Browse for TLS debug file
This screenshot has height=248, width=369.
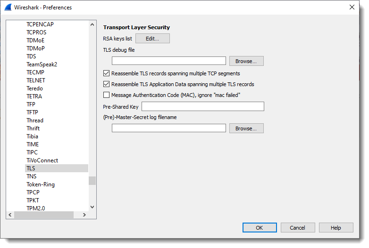(x=246, y=61)
